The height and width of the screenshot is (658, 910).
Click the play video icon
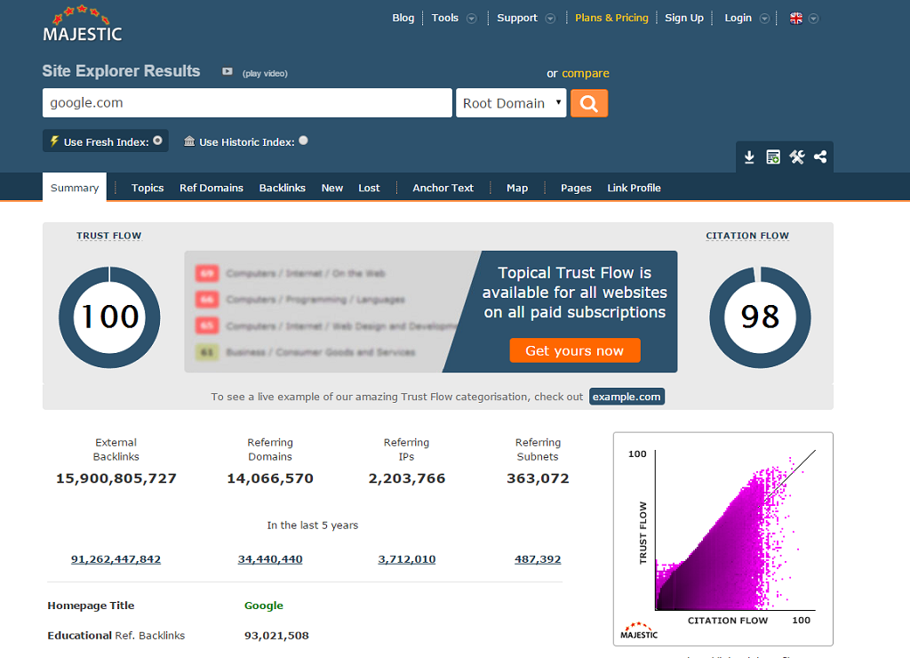pos(227,71)
